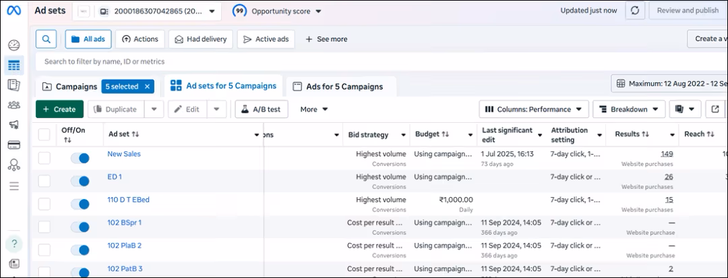This screenshot has width=728, height=278.
Task: Check the box for 110 D T EBed
Action: click(x=44, y=204)
